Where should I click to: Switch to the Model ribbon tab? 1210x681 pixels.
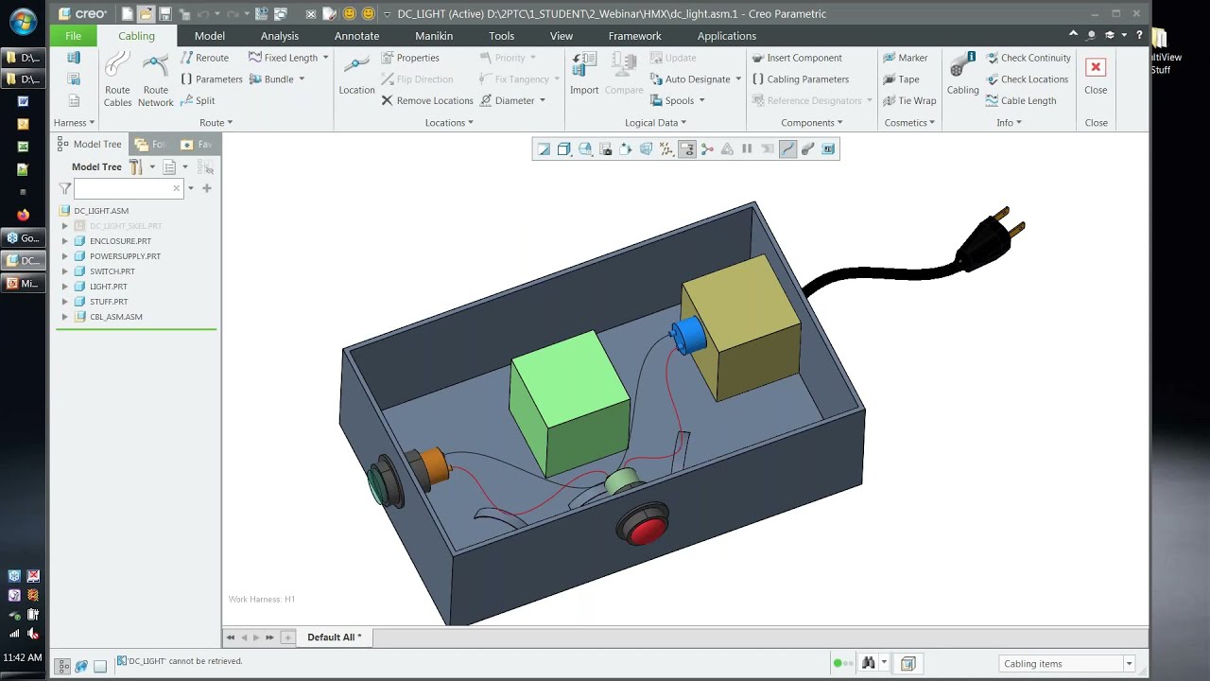click(209, 36)
